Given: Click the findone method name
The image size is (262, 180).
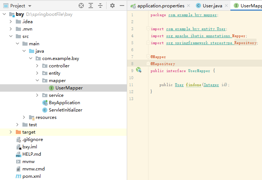Looking at the screenshot, I should coord(194,85).
